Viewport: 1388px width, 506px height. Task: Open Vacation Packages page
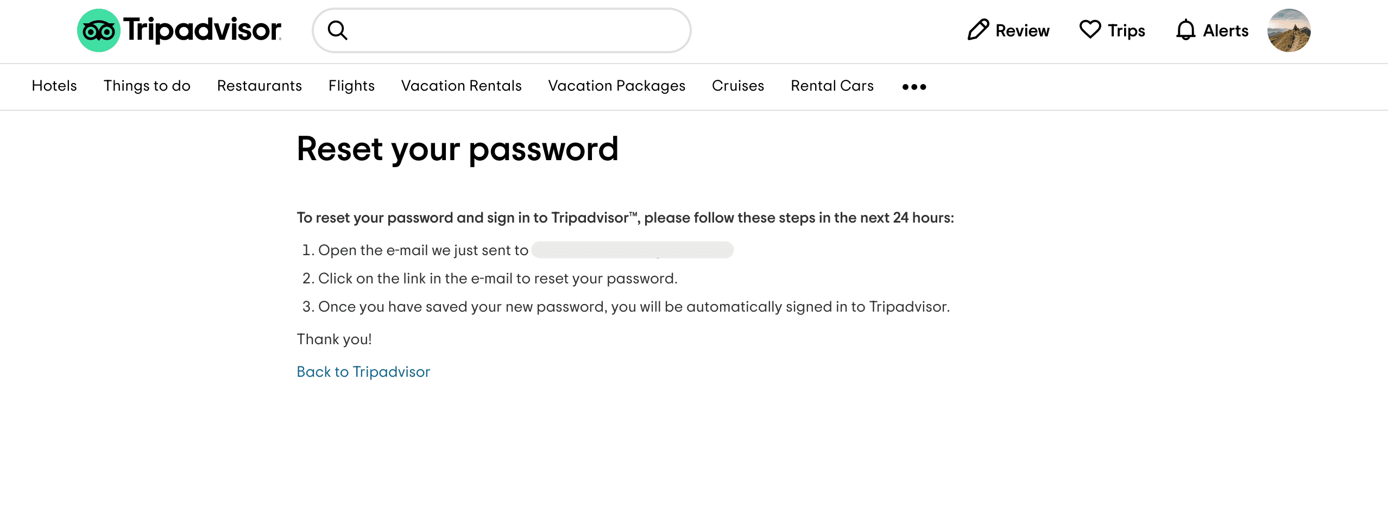tap(616, 86)
